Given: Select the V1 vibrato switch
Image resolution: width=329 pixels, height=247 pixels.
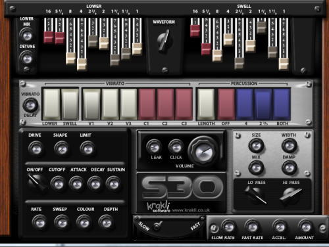Looking at the screenshot, I should (91, 104).
